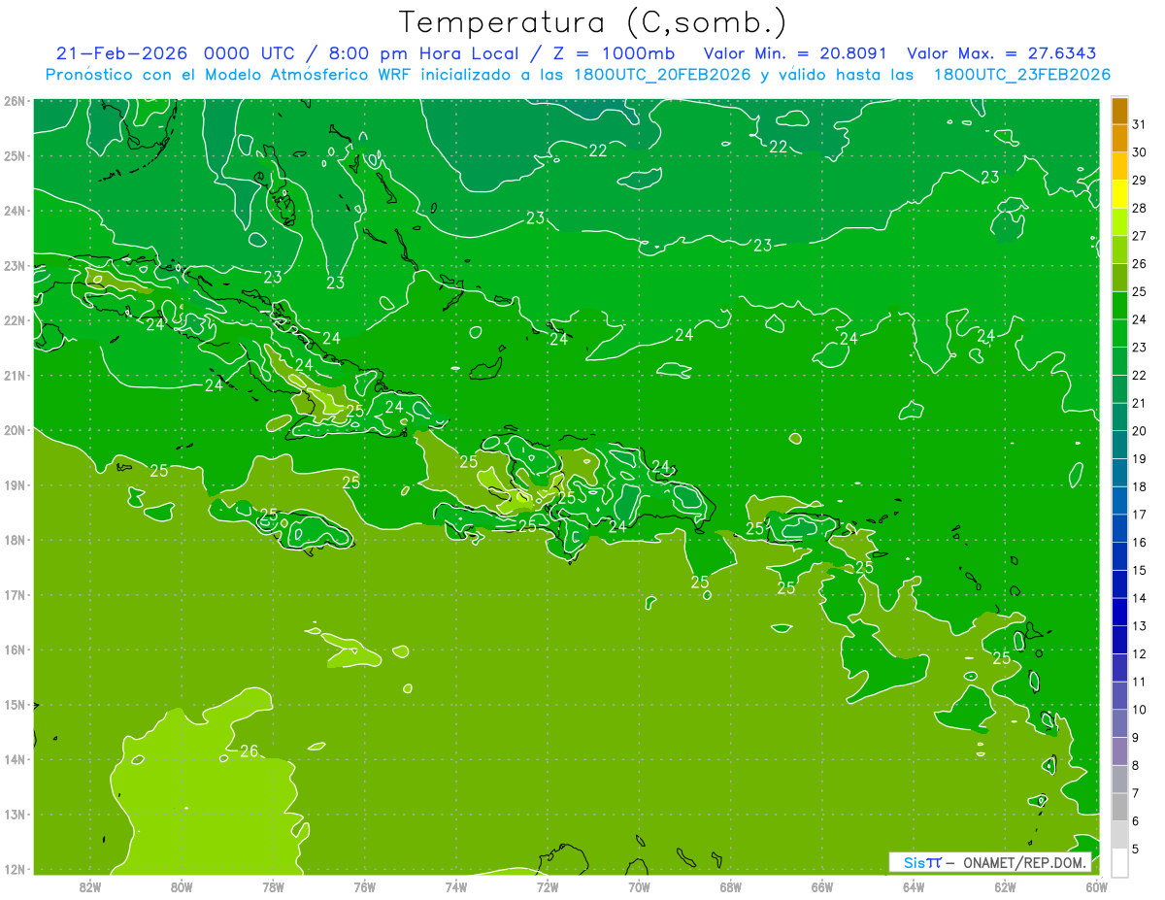
Task: Click the yellow color bar segment between 28 and 29
Action: [x=1119, y=194]
